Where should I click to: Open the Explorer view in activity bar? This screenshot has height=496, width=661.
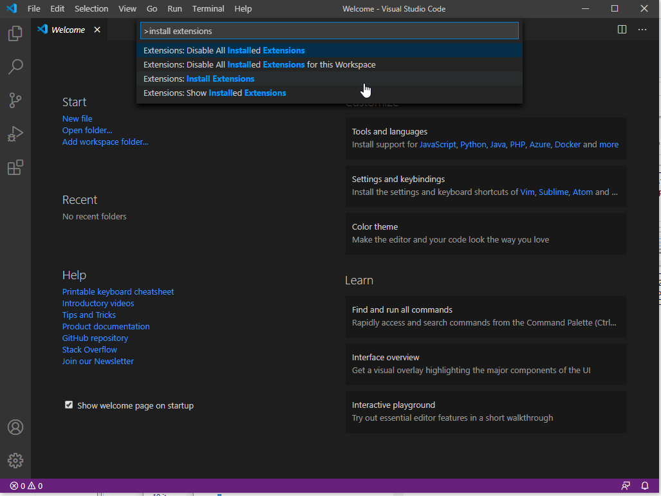(x=15, y=33)
